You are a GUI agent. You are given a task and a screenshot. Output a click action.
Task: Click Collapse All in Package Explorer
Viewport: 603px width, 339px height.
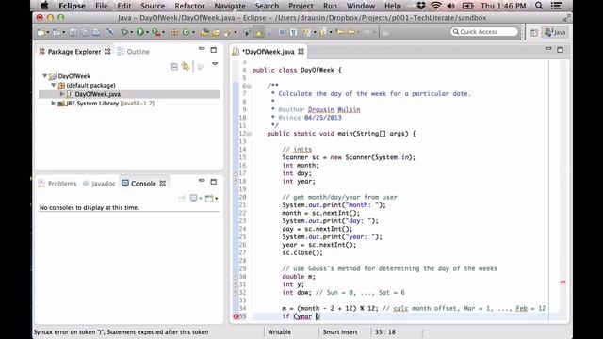173,67
